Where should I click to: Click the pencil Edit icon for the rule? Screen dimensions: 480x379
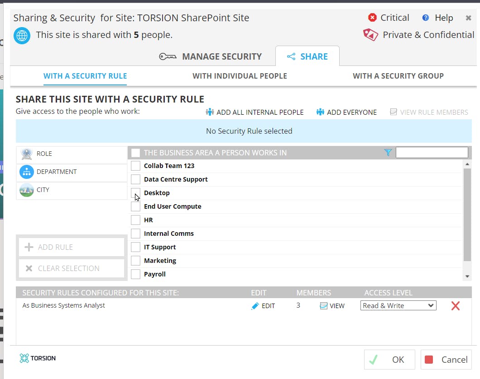tap(255, 306)
